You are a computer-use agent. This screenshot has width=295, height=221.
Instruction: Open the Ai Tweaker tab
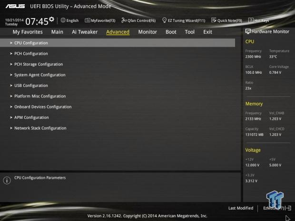tap(85, 32)
